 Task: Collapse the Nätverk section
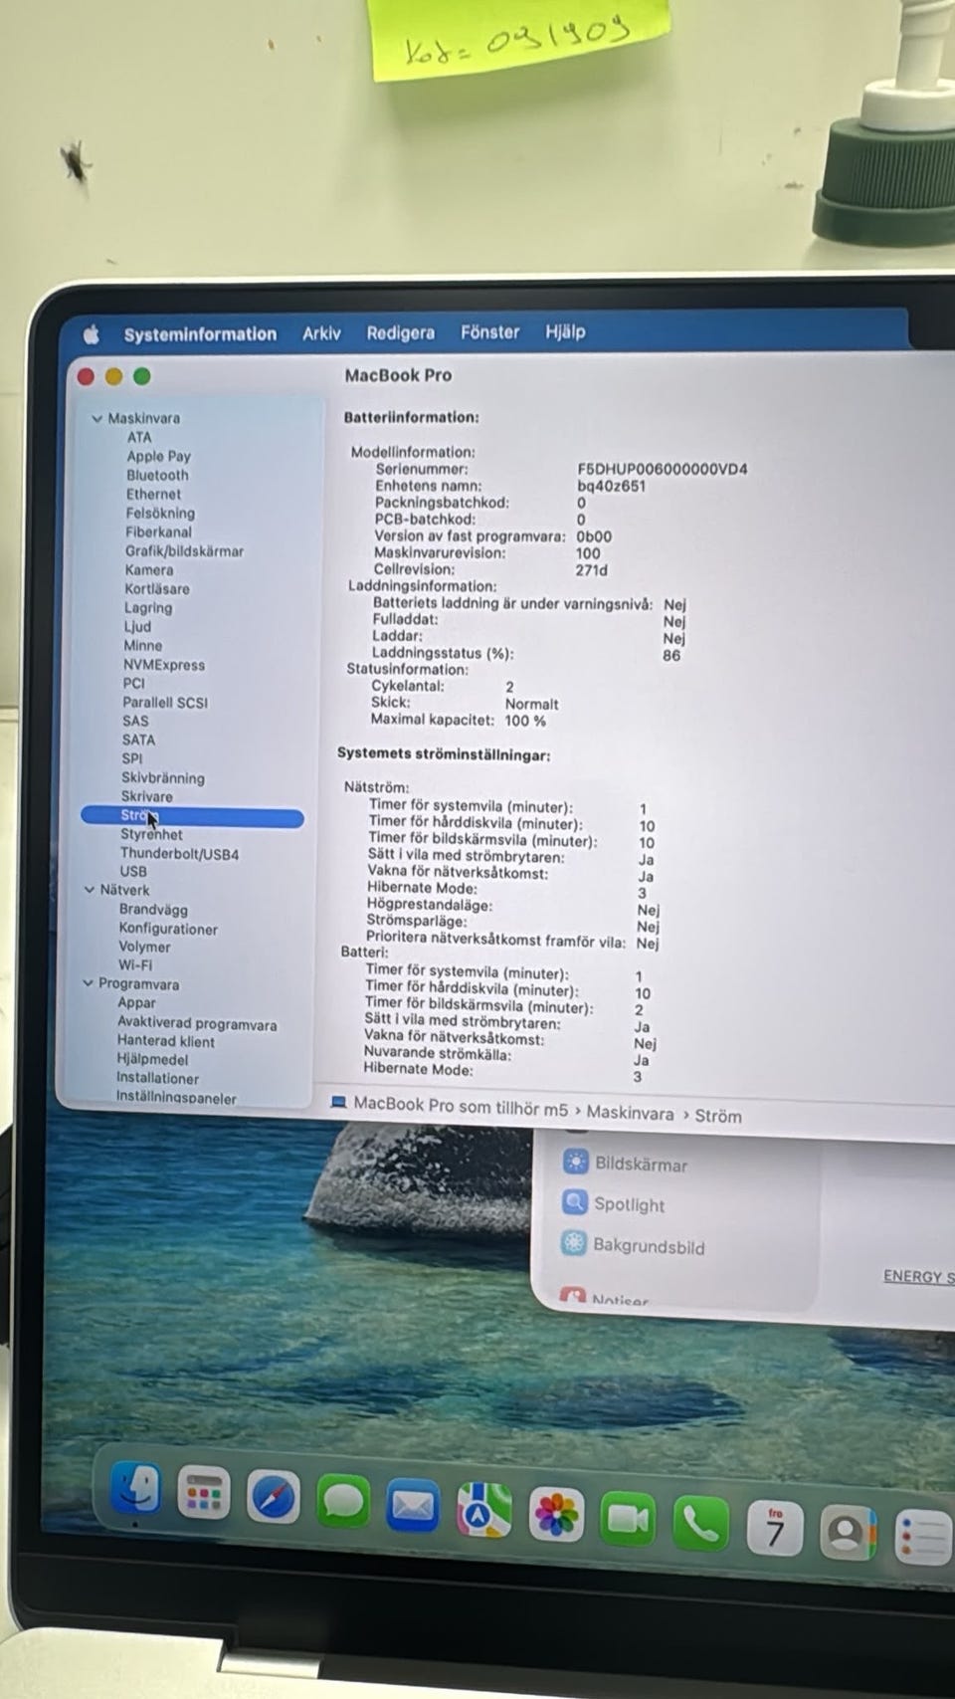click(90, 890)
